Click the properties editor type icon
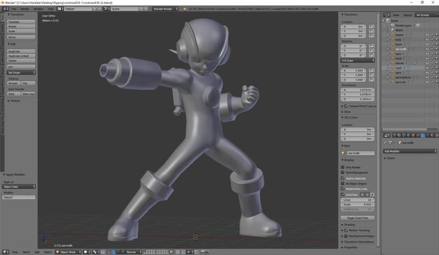Screen dimensions: 439x255 [387, 135]
